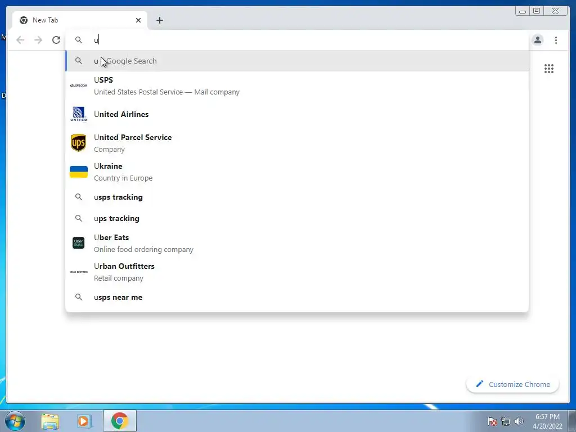Screen dimensions: 576x432
Task: Open Windows Media Player from taskbar
Action: [x=84, y=421]
